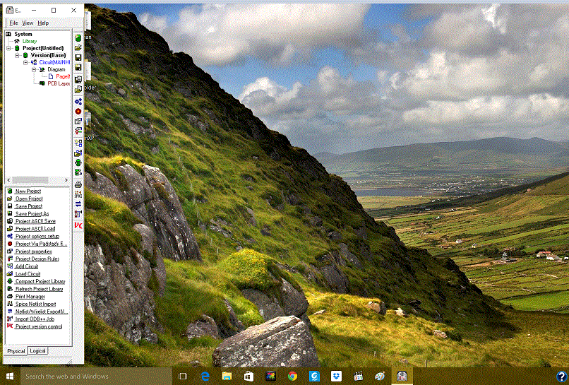Screen dimensions: 569x385
Task: Collapse the Version(Base) tree node
Action: click(x=17, y=55)
